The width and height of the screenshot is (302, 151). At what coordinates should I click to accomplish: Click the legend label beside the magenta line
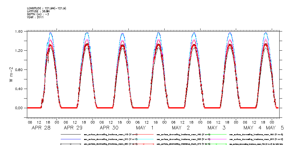click(x=256, y=139)
